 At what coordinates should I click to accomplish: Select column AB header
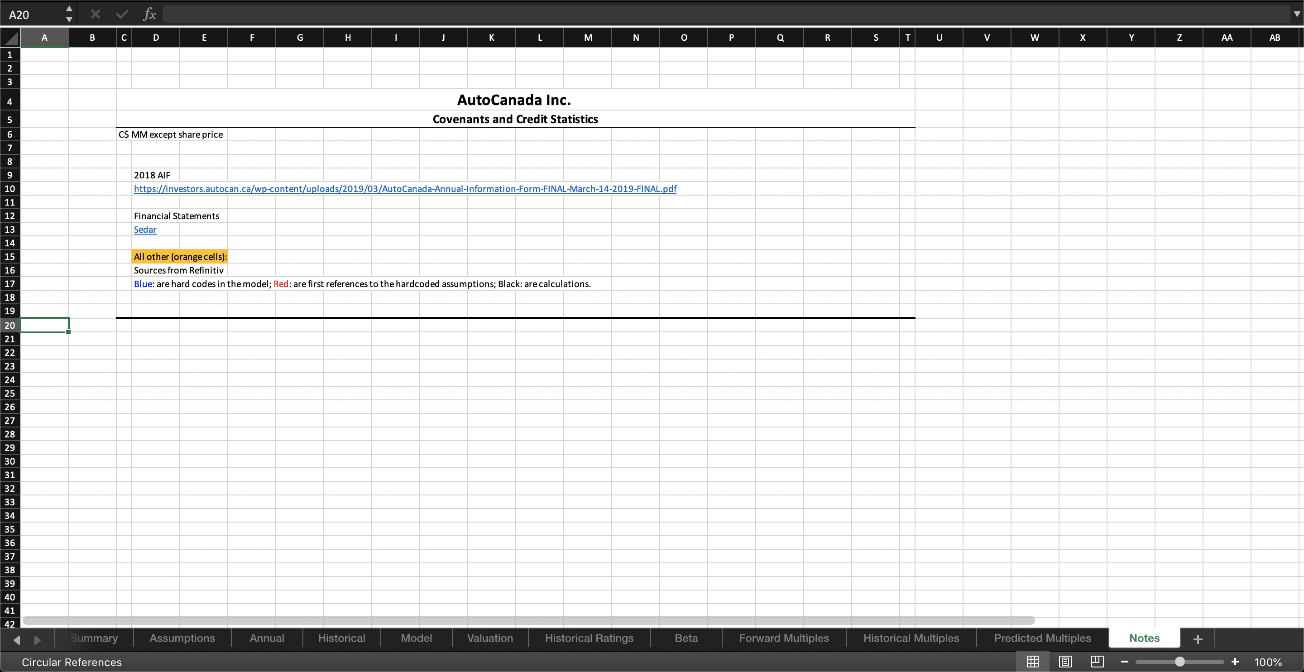(x=1275, y=38)
